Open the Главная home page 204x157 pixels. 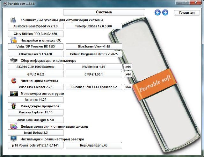187,13
